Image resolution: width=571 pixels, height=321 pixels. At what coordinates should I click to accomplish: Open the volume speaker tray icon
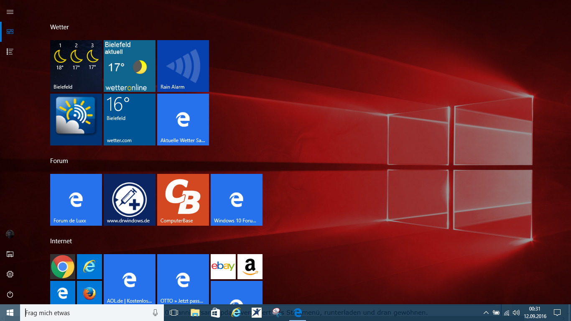pos(516,313)
